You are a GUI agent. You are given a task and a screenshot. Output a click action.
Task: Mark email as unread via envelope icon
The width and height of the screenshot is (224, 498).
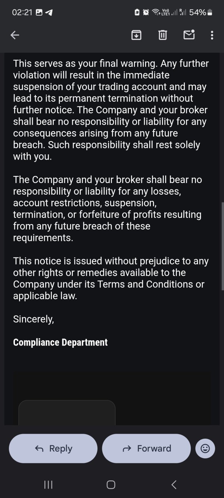click(189, 35)
